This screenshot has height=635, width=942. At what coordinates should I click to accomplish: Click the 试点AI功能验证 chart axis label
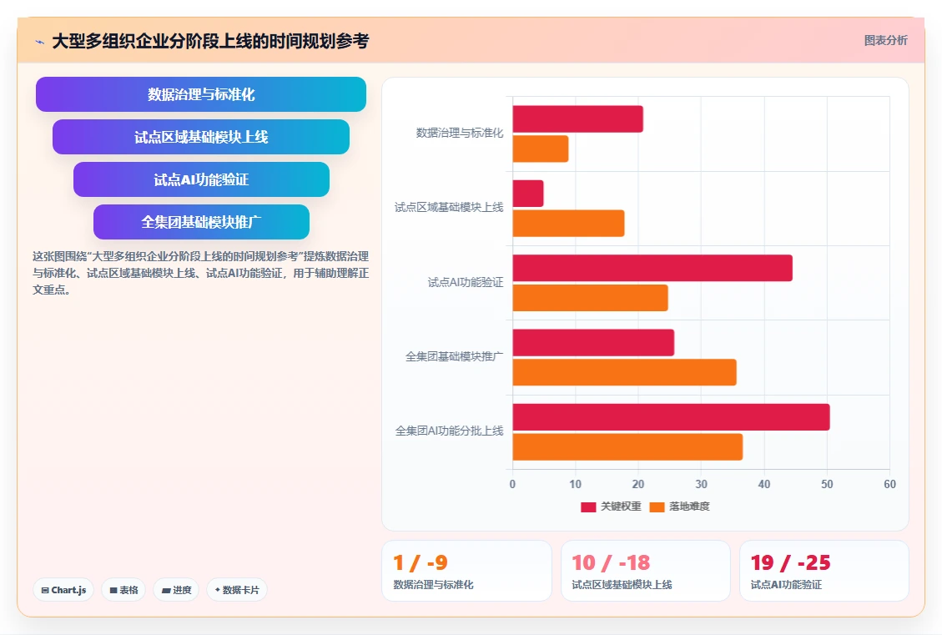point(466,282)
